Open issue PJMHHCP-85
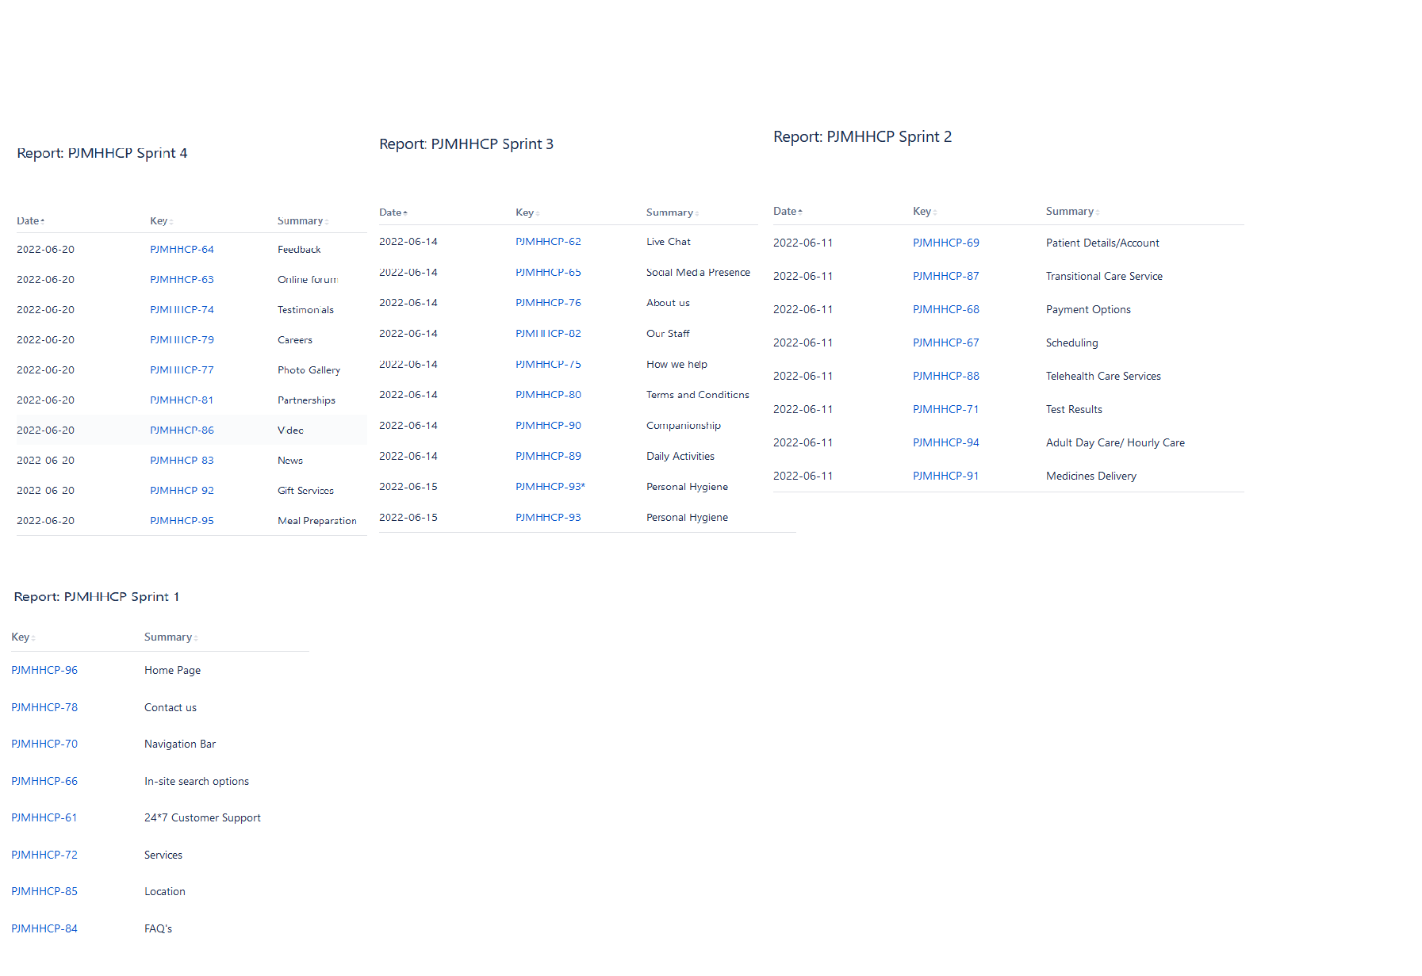Viewport: 1422px width, 976px height. pyautogui.click(x=44, y=892)
